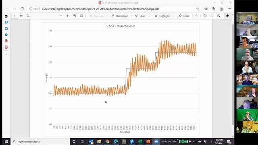Open the Windows Start menu
The width and height of the screenshot is (258, 145).
(6, 141)
